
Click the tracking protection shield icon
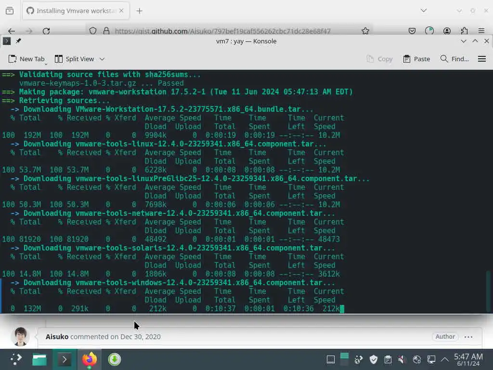(x=93, y=31)
